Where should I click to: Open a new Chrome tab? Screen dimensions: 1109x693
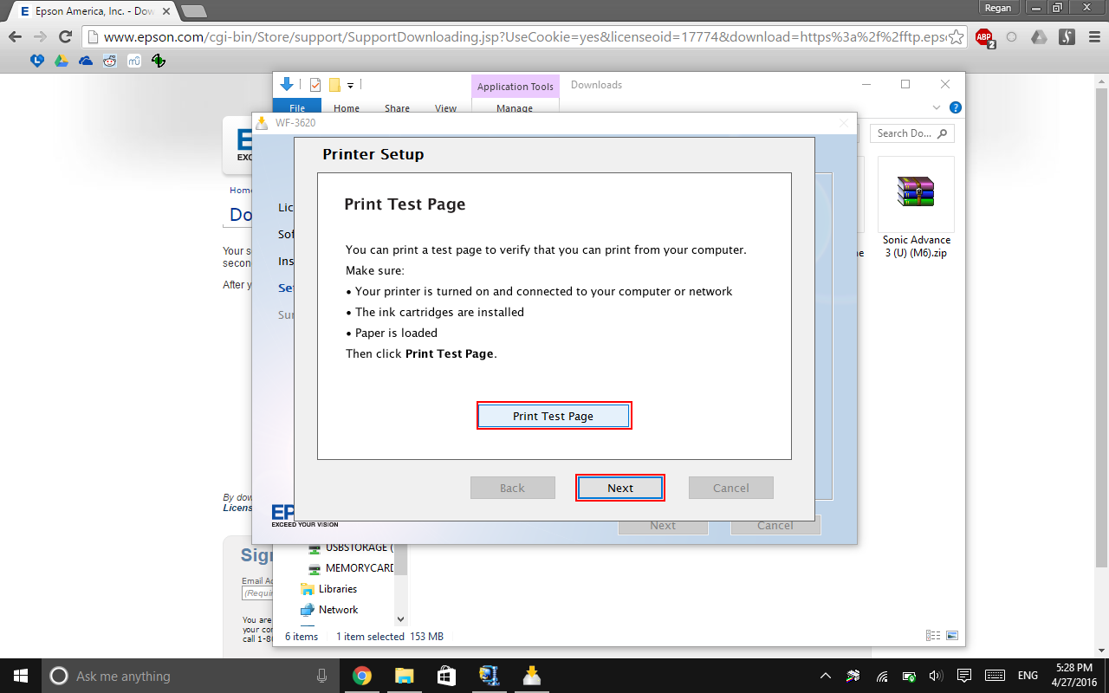pyautogui.click(x=195, y=11)
